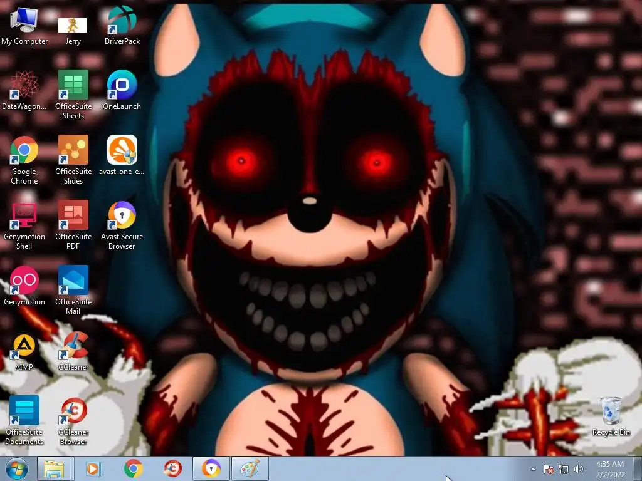The height and width of the screenshot is (481, 642).
Task: Open Chrome from the taskbar
Action: 133,468
